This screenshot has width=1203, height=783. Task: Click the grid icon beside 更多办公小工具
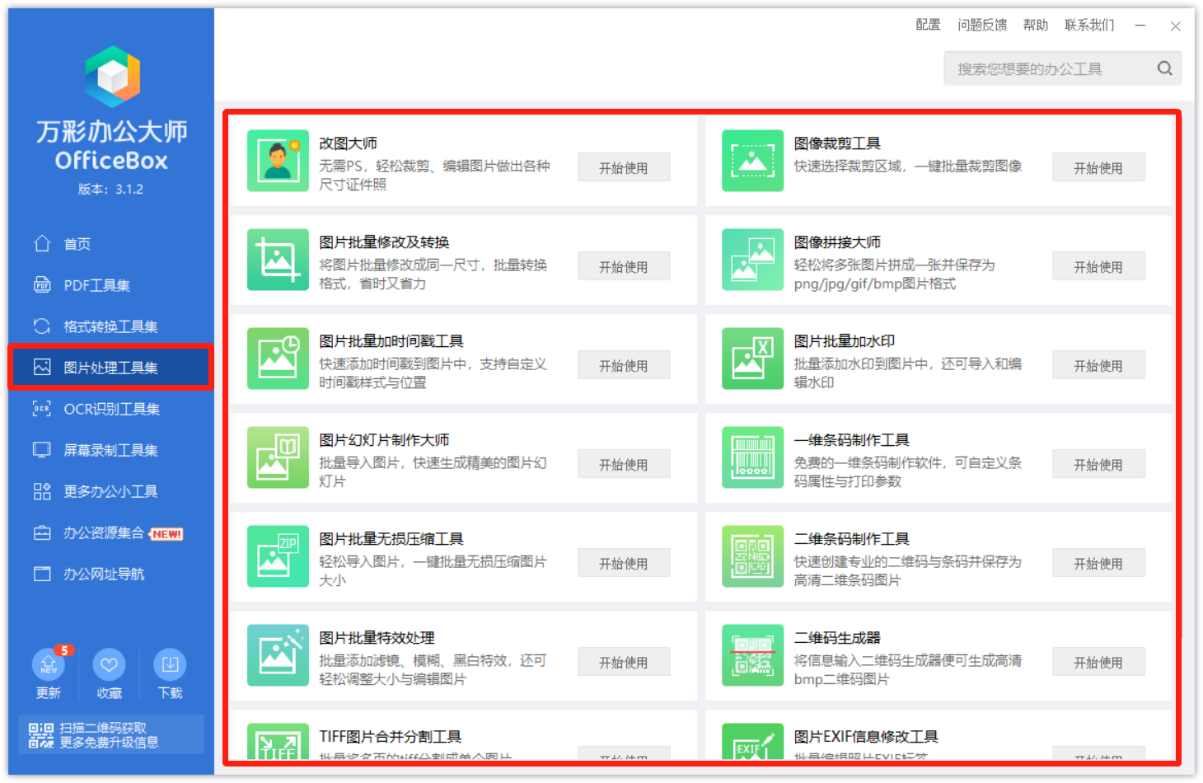click(42, 490)
